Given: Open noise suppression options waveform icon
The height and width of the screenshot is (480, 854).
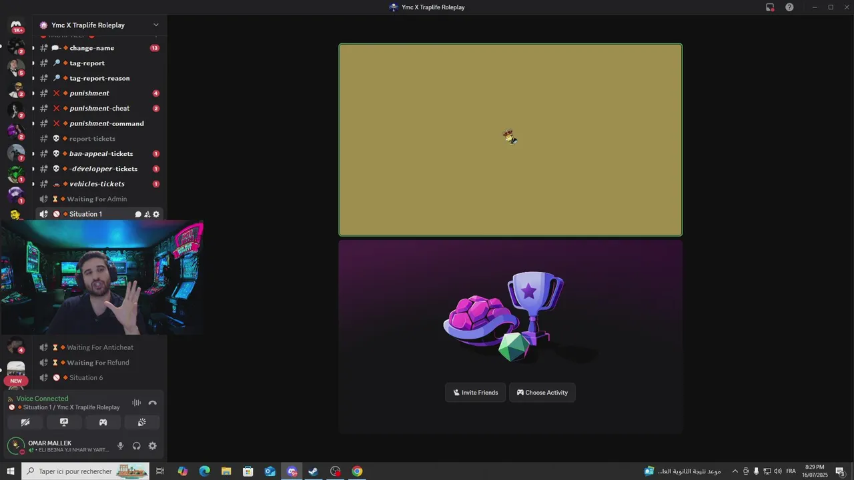Looking at the screenshot, I should (136, 403).
